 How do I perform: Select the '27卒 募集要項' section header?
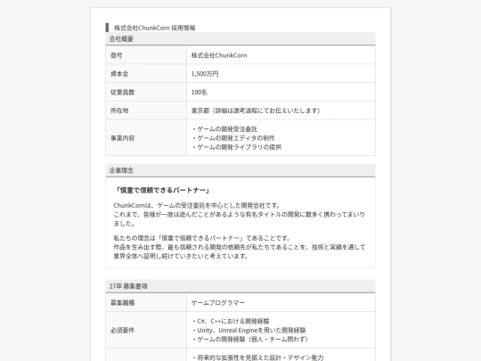pyautogui.click(x=240, y=286)
